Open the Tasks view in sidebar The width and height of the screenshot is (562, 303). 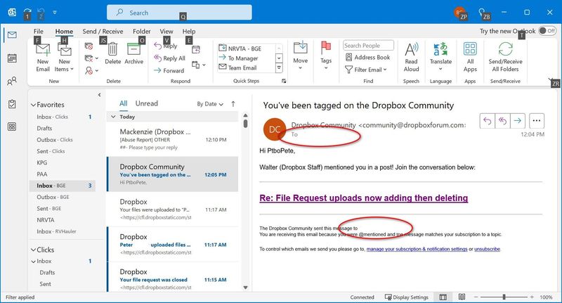[12, 104]
